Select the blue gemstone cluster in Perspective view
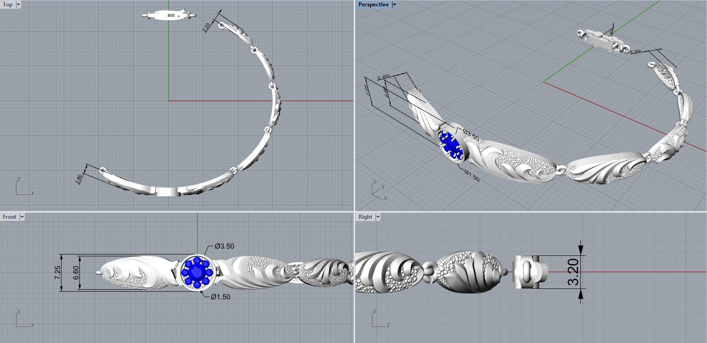This screenshot has width=707, height=343. (451, 145)
